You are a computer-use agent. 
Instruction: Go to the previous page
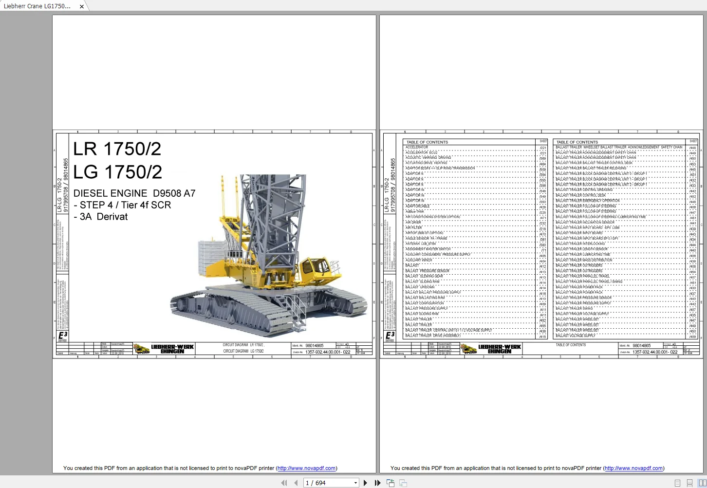pos(296,483)
